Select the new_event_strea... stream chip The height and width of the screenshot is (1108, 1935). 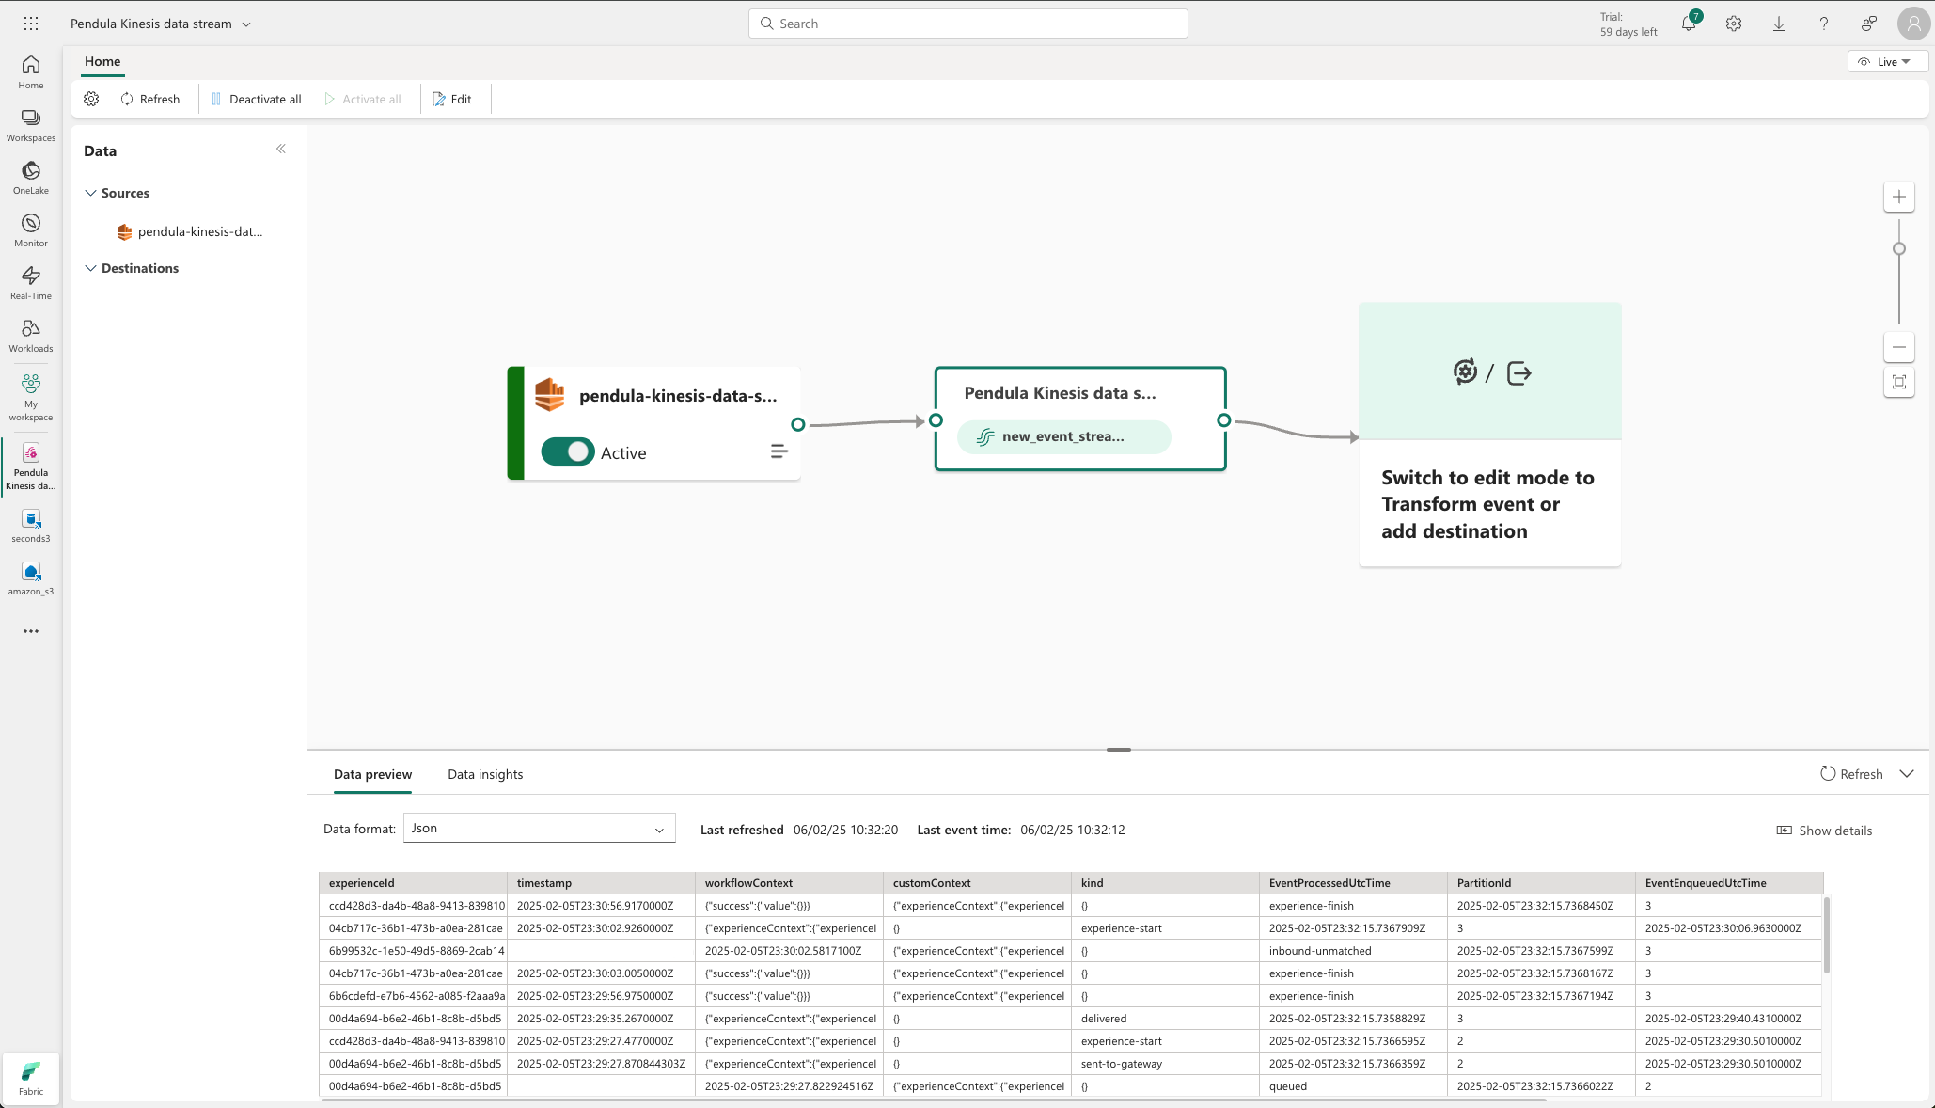pyautogui.click(x=1064, y=436)
